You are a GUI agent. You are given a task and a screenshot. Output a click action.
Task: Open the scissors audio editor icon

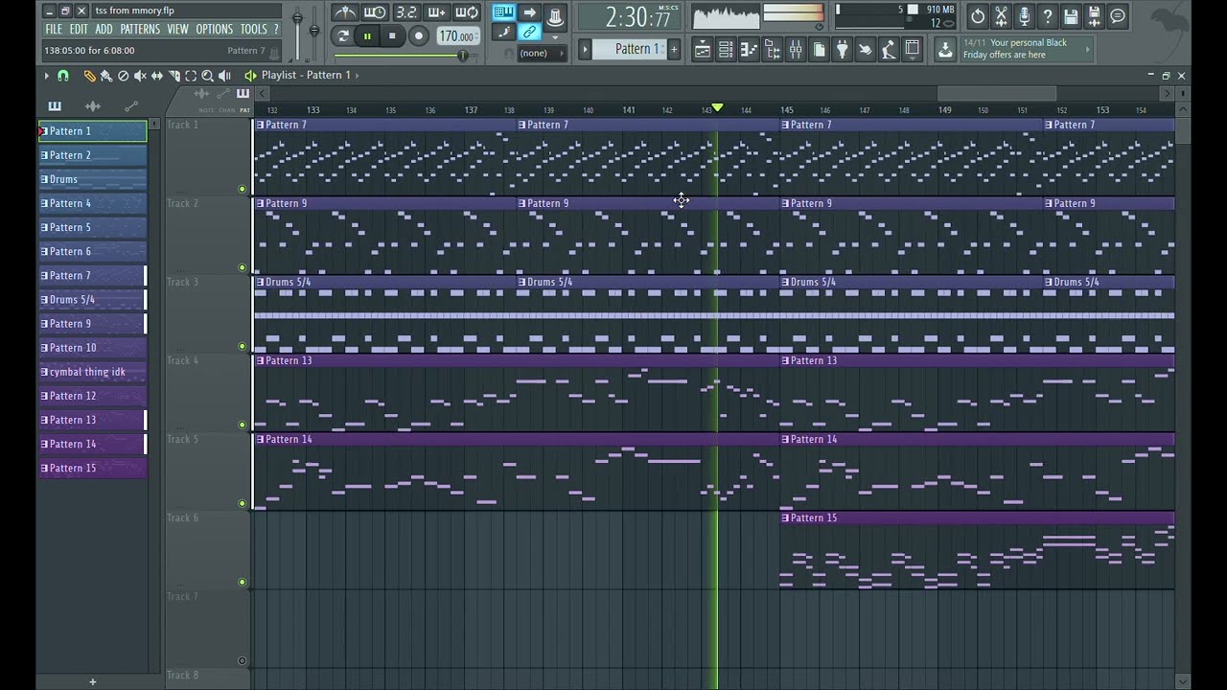click(x=1001, y=16)
